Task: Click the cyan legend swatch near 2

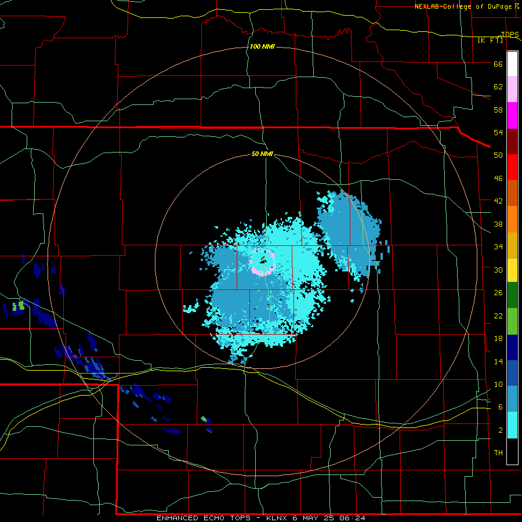Action: pyautogui.click(x=512, y=425)
